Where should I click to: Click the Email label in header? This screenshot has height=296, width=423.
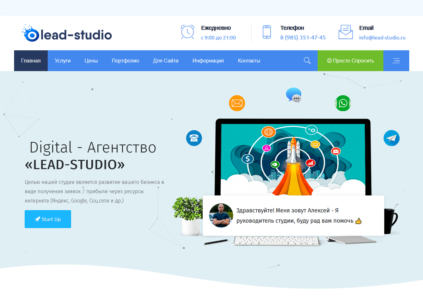(366, 28)
